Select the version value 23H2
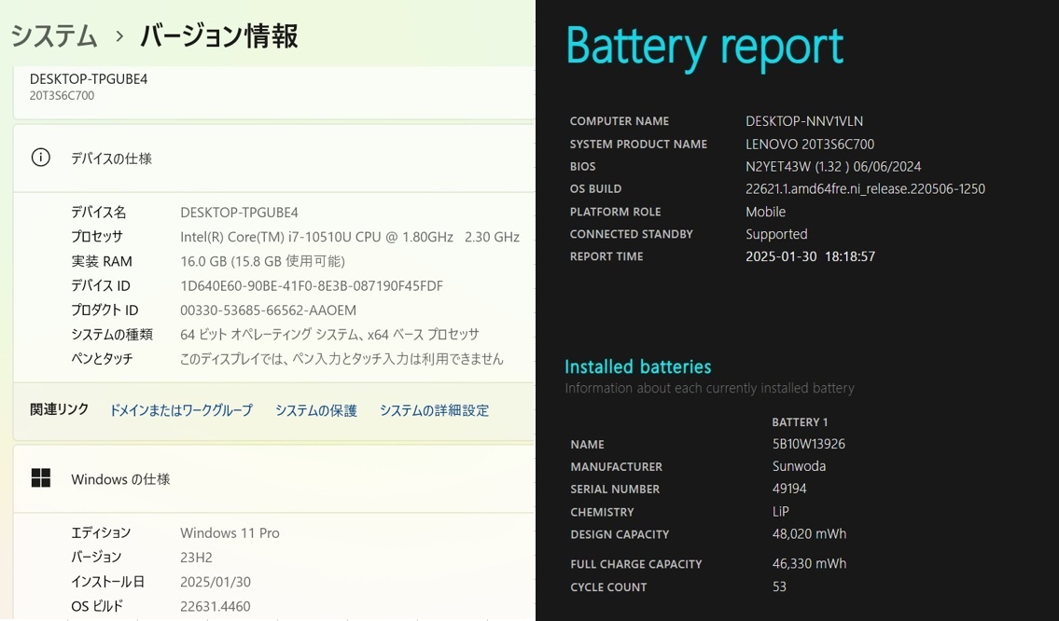This screenshot has height=621, width=1059. pos(196,558)
